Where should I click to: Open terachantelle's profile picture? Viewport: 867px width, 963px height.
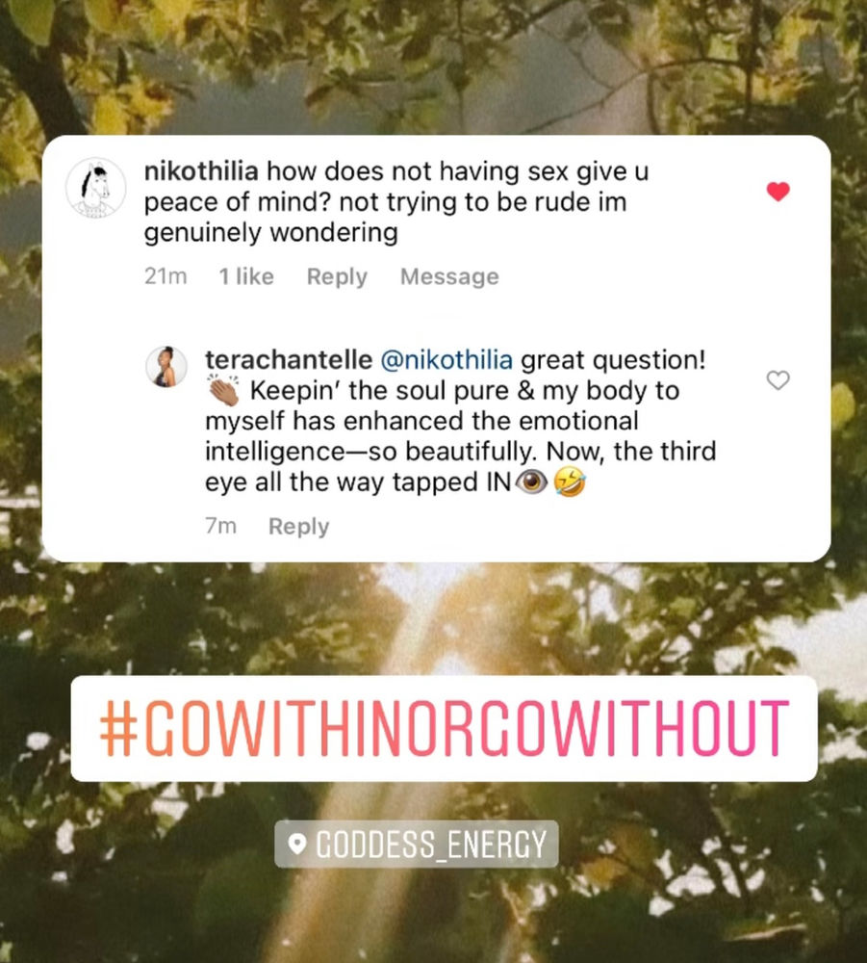[x=166, y=367]
